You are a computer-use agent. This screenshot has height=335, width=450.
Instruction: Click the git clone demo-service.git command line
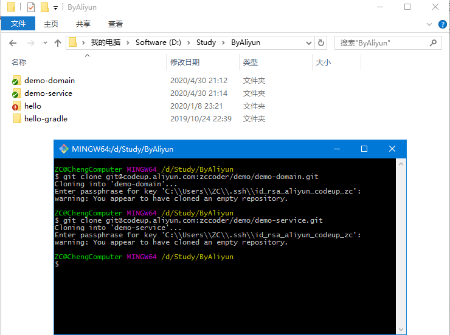coord(189,220)
